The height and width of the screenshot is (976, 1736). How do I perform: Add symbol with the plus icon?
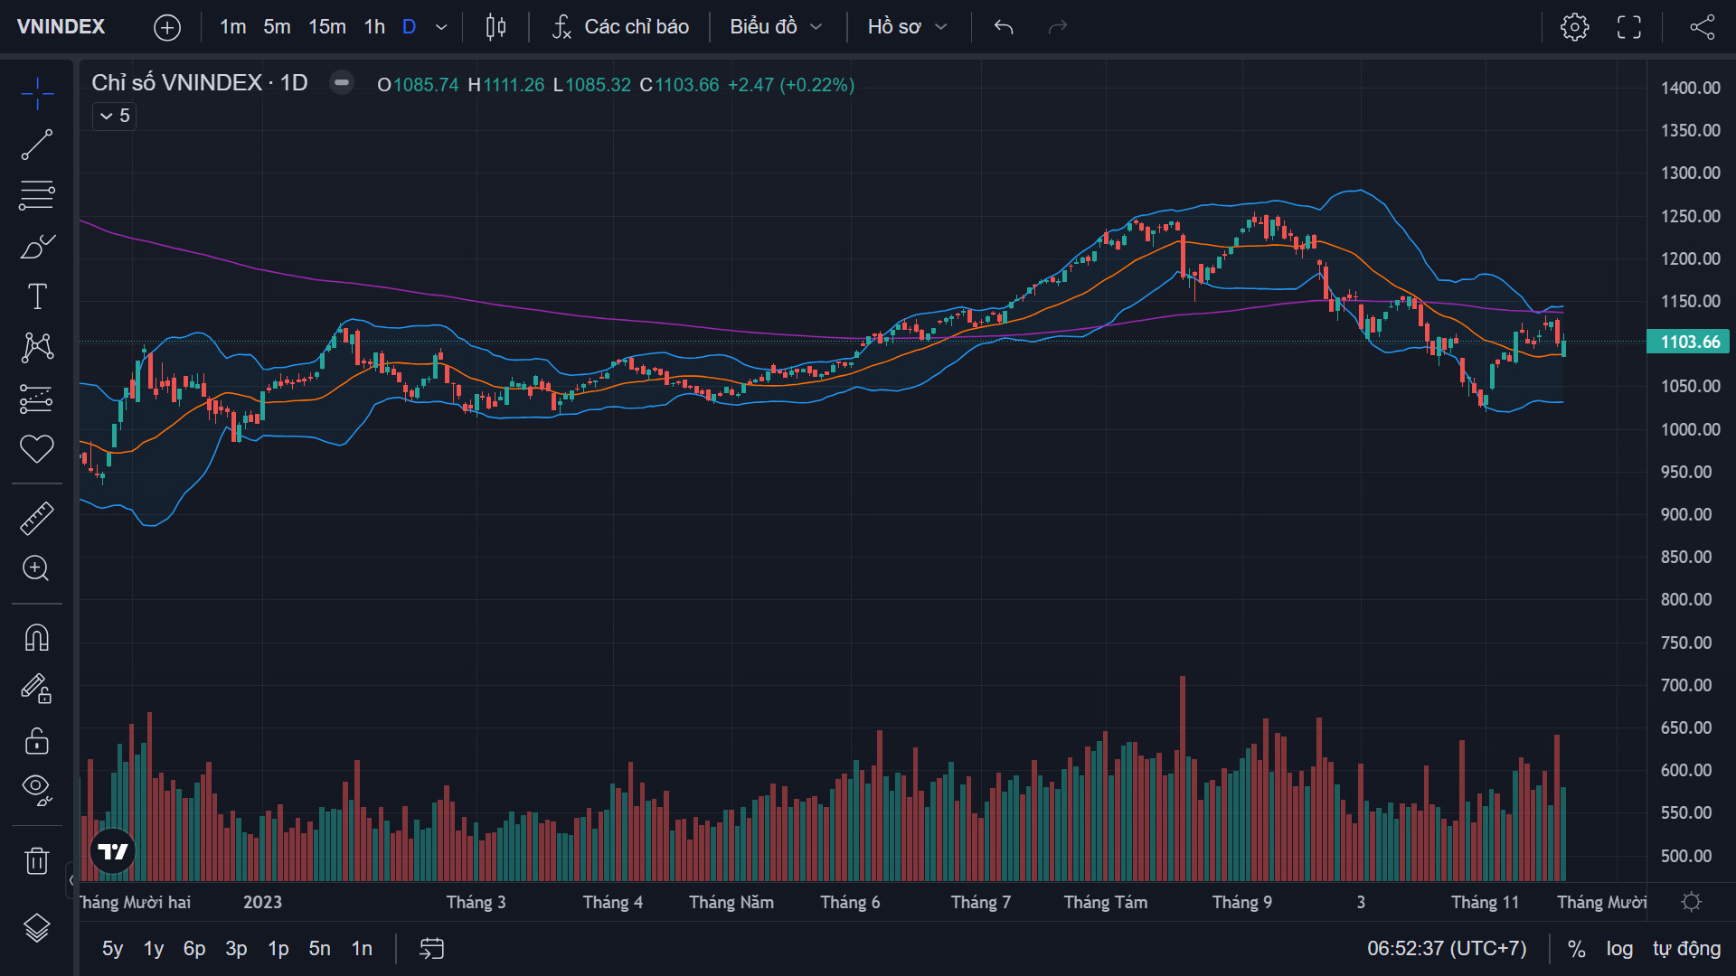pyautogui.click(x=167, y=27)
